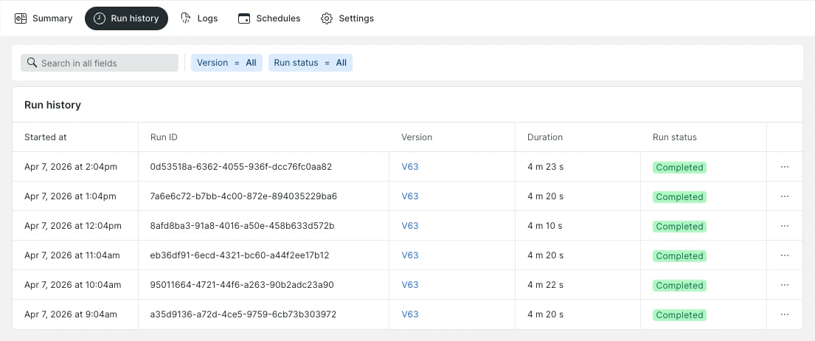Click Completed badge in the 2:04pm row

click(679, 168)
